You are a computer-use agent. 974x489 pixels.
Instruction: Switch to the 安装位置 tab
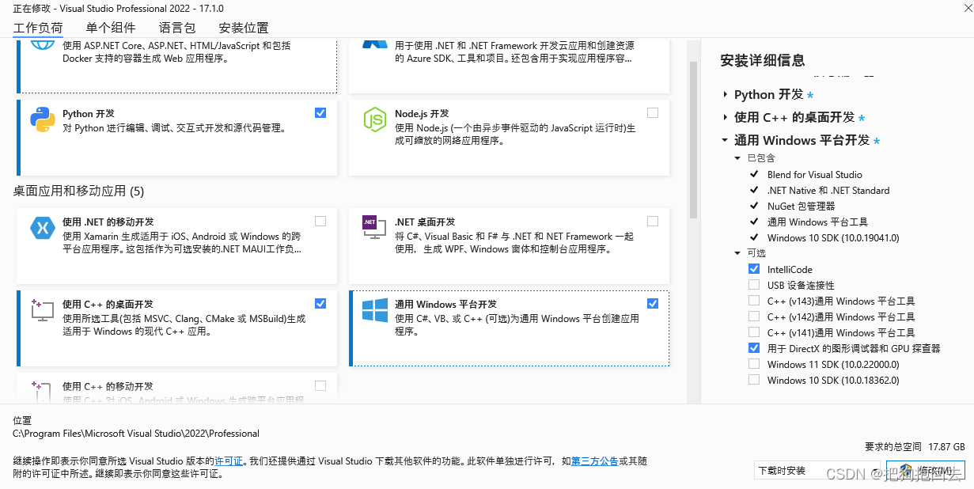click(x=244, y=28)
